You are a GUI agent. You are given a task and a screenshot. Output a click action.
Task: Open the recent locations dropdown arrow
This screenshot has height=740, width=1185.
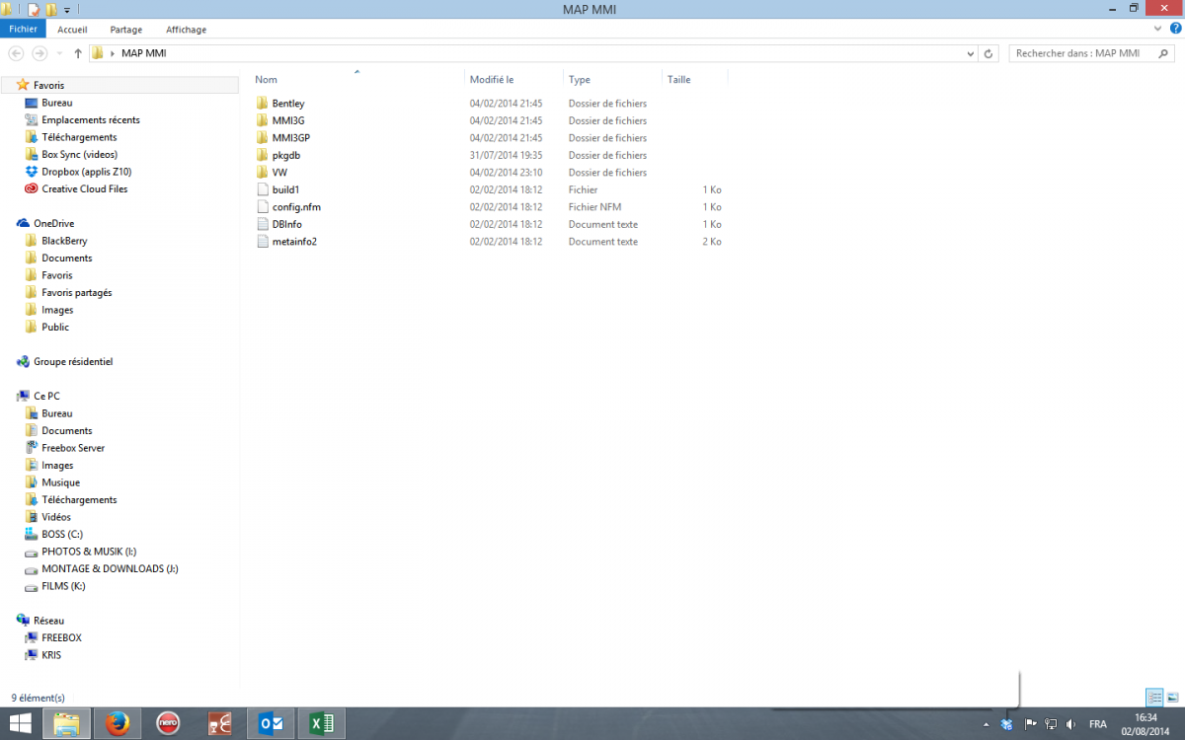tap(60, 53)
